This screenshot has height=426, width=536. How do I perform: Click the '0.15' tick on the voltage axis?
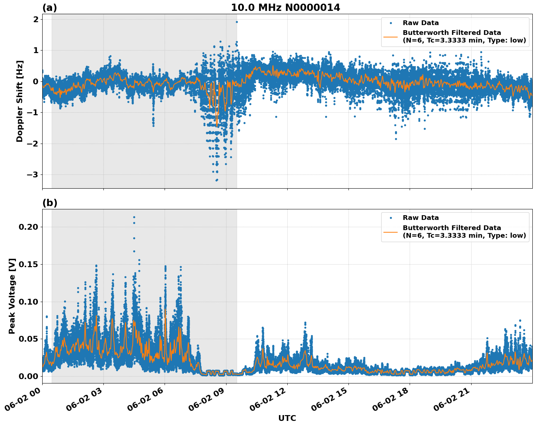point(28,265)
